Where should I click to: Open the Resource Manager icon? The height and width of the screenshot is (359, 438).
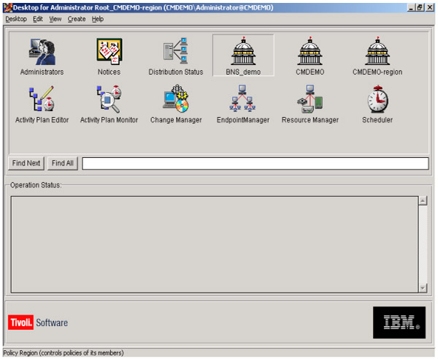[310, 99]
